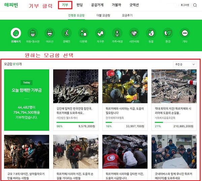Open 튀르키예와 시리아는 지금, 도움이 필요합니다 title

(125, 111)
